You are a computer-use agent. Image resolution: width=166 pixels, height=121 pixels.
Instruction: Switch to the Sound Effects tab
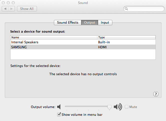(x=68, y=22)
